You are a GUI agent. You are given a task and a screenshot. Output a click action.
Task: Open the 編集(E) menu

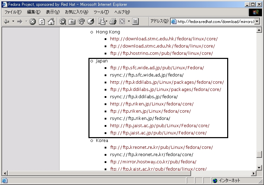coord(34,12)
